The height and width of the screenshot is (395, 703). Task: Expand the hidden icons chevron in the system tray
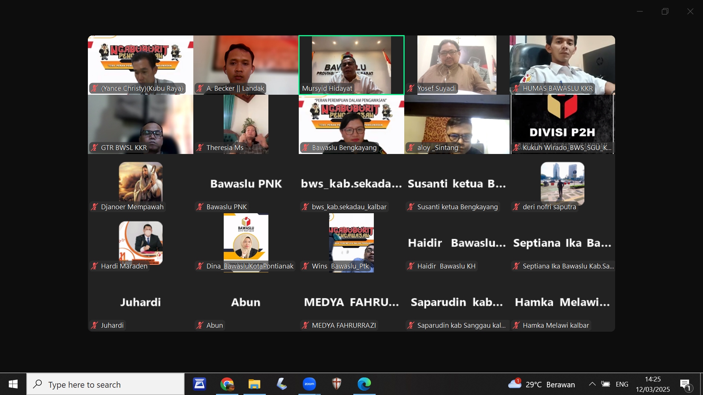592,384
